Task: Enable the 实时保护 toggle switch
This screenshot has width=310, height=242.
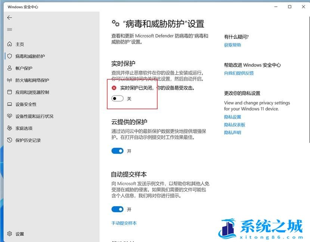Action: point(117,99)
